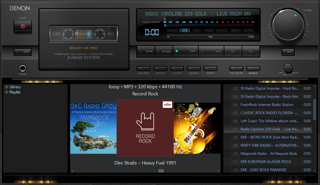Click the cover flow horizontal scrollbar thumb
320x185 pixels.
point(161,171)
